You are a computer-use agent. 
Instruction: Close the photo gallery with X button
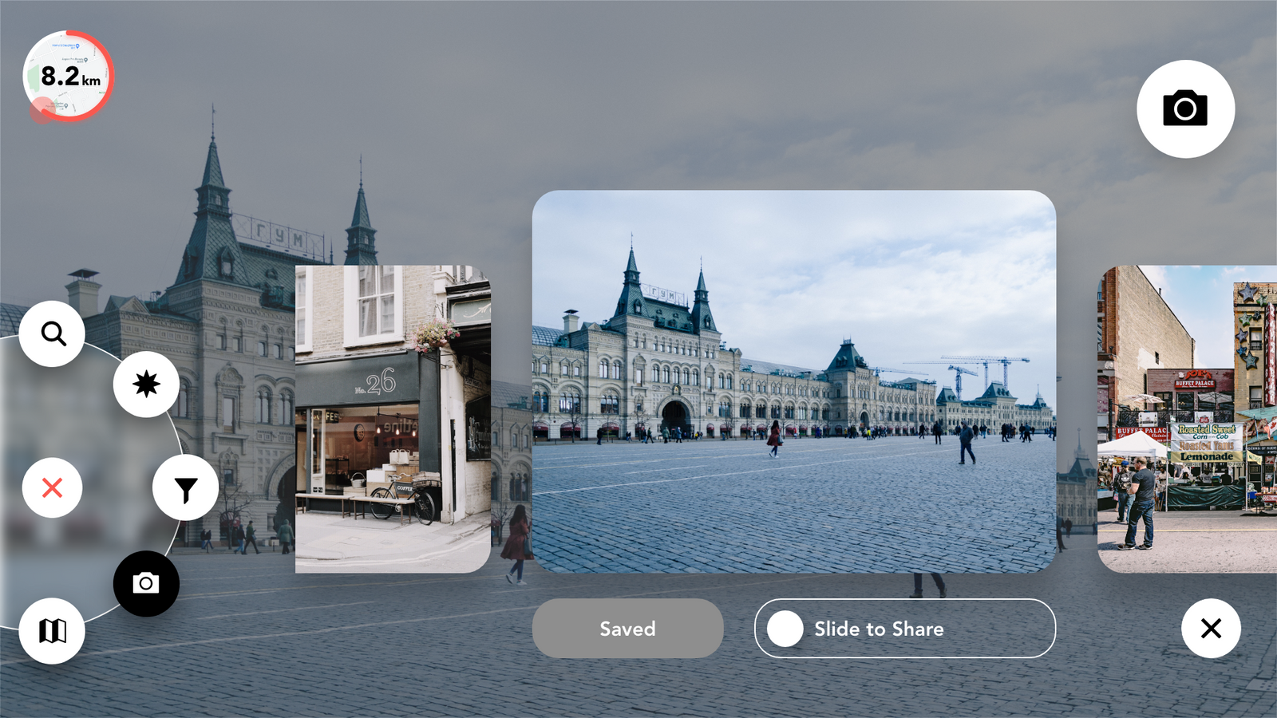pos(1211,629)
